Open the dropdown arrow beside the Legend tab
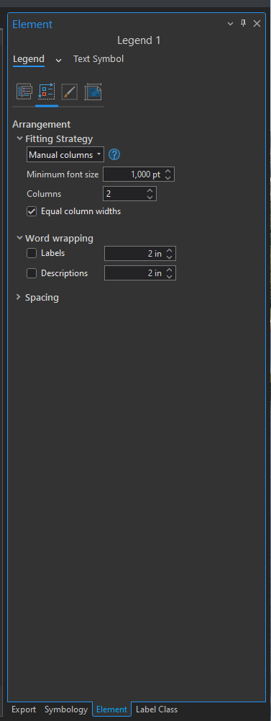The width and height of the screenshot is (271, 721). click(58, 60)
